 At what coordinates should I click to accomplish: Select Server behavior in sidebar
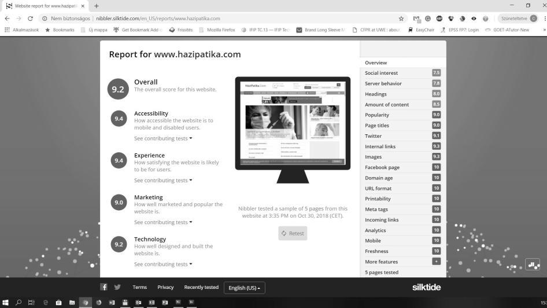(x=403, y=83)
